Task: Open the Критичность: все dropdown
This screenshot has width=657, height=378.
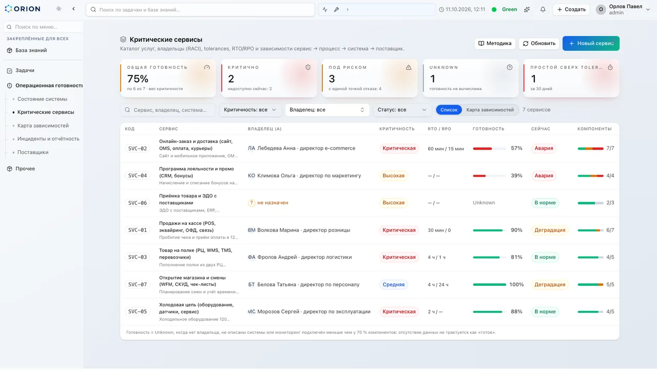Action: tap(250, 110)
